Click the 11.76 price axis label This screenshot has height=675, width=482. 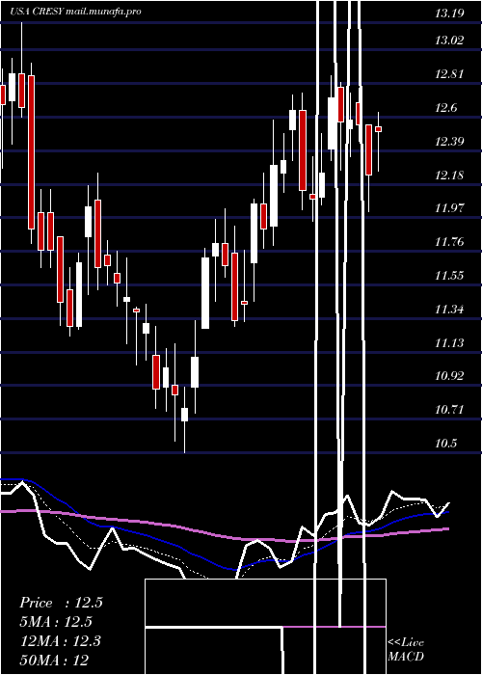pos(449,242)
